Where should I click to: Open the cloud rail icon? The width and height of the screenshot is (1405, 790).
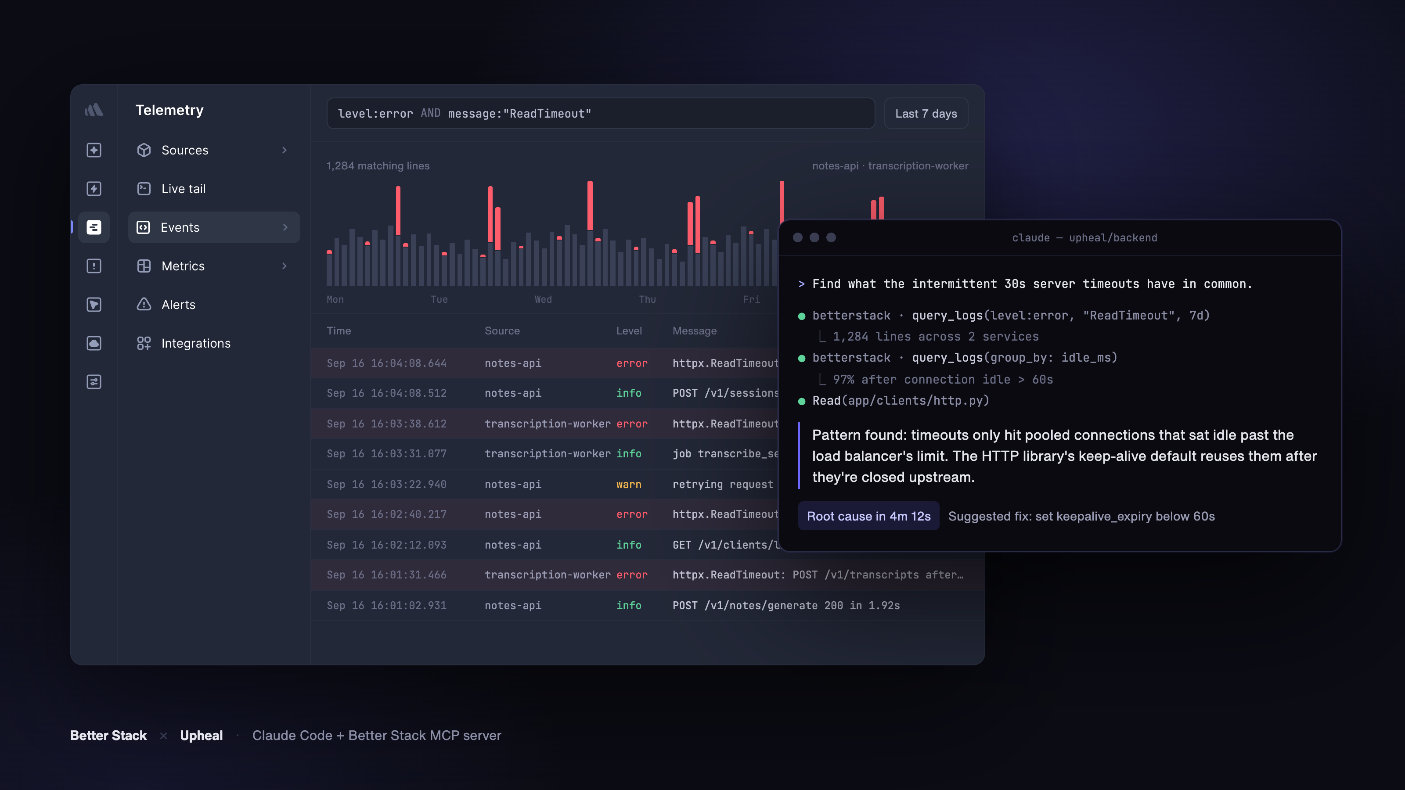point(94,344)
